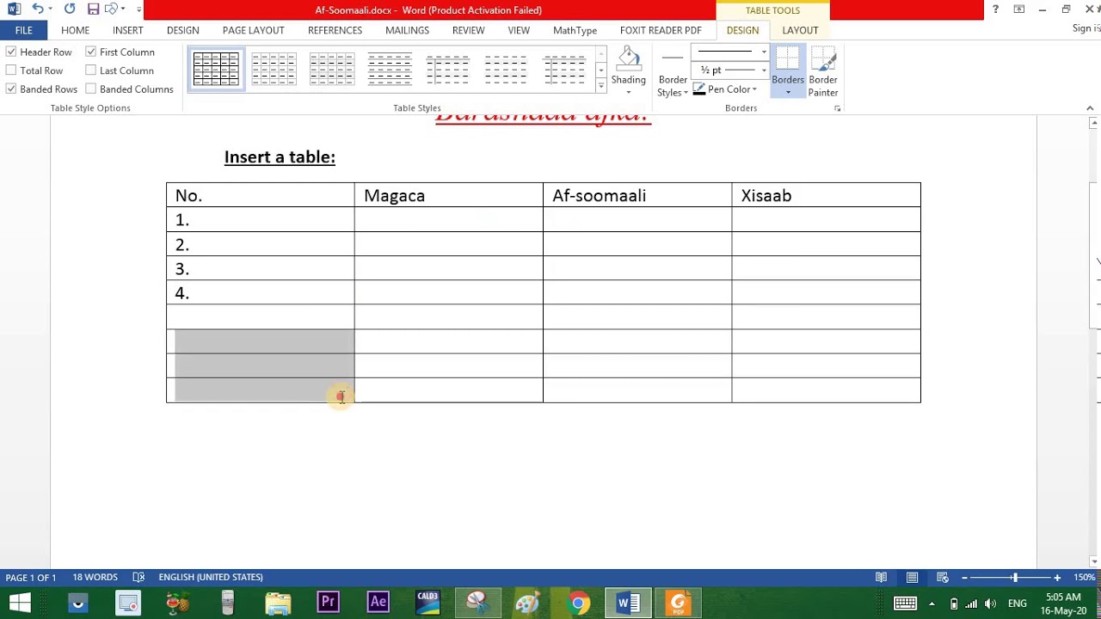This screenshot has height=619, width=1101.
Task: Click the ENG input language indicator
Action: pyautogui.click(x=1018, y=604)
